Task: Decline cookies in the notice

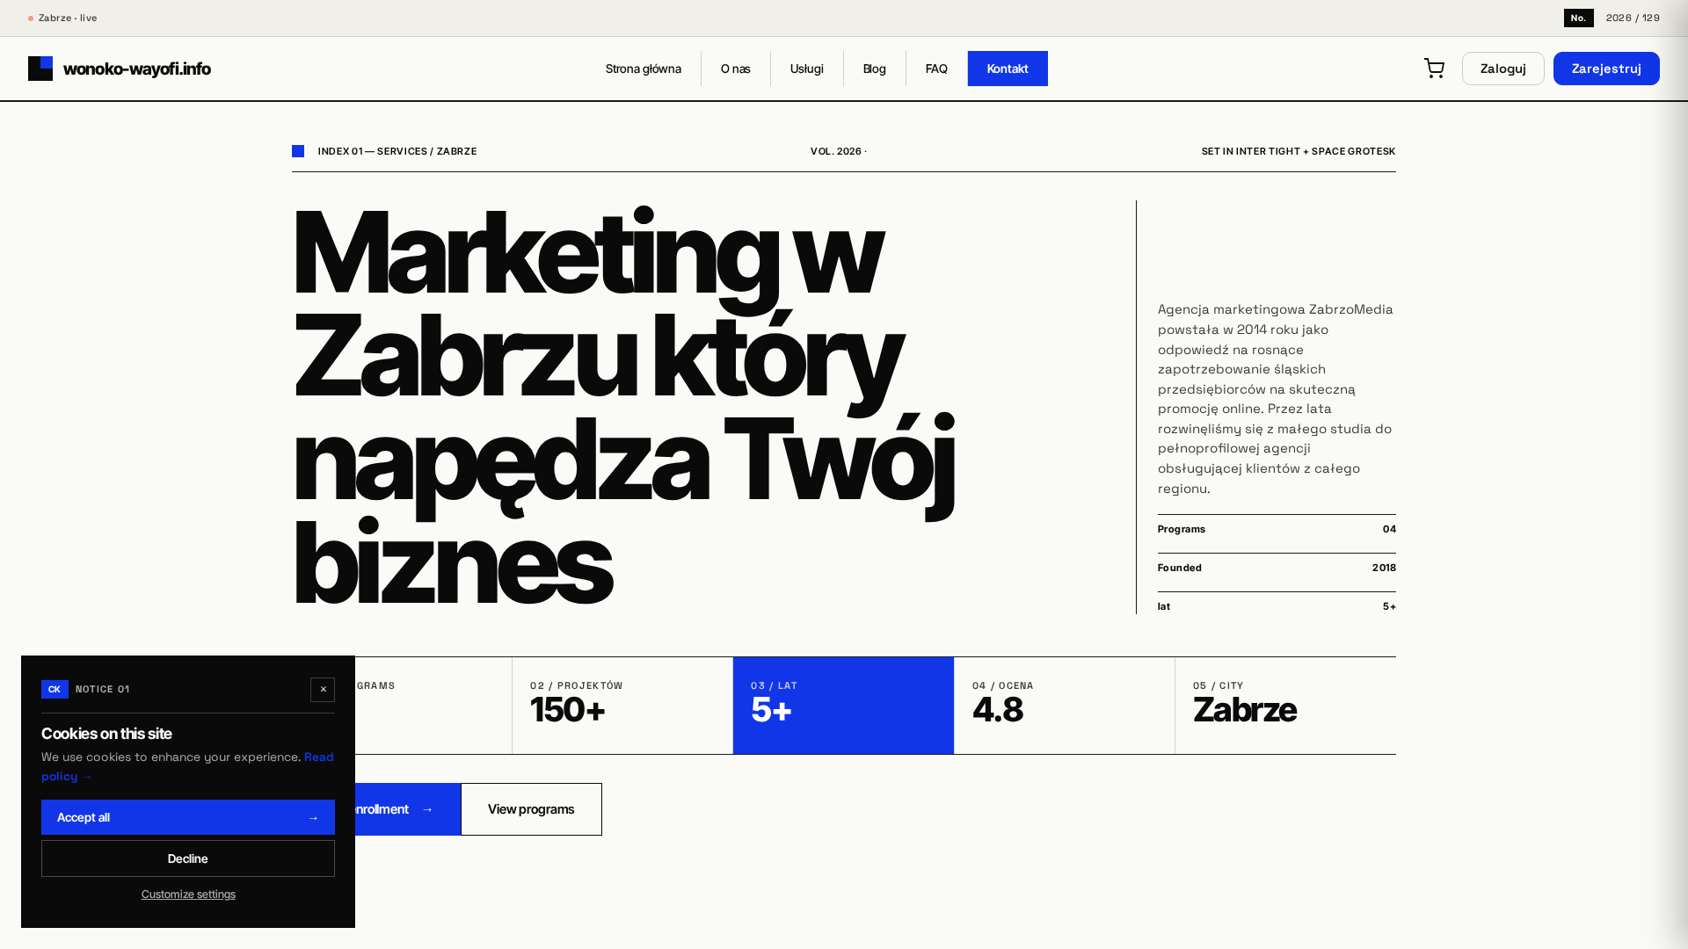Action: point(188,858)
